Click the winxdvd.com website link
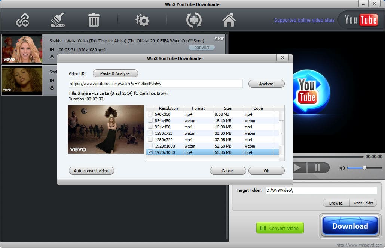Screen dimensions: 385x248 359,245
